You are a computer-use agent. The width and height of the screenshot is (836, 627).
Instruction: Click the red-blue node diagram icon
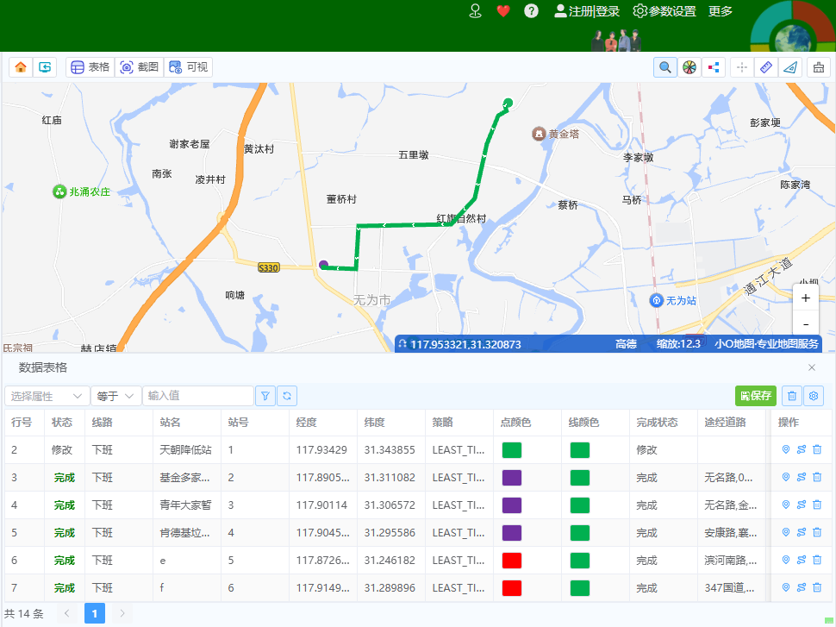(x=714, y=67)
